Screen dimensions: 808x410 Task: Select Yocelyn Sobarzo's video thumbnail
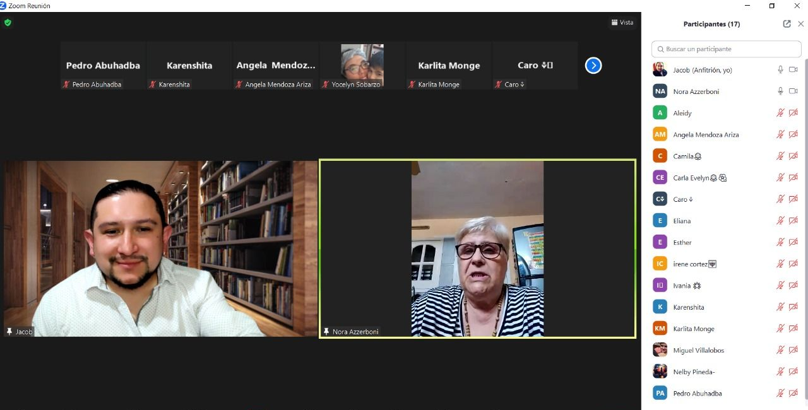click(x=362, y=66)
